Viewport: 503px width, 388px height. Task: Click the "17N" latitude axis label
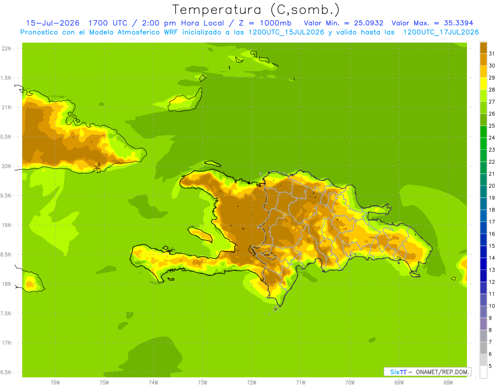click(7, 343)
